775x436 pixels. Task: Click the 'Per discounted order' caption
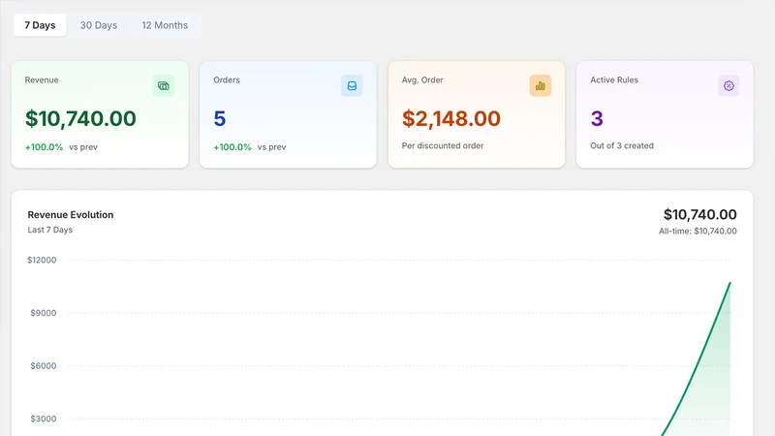point(443,146)
